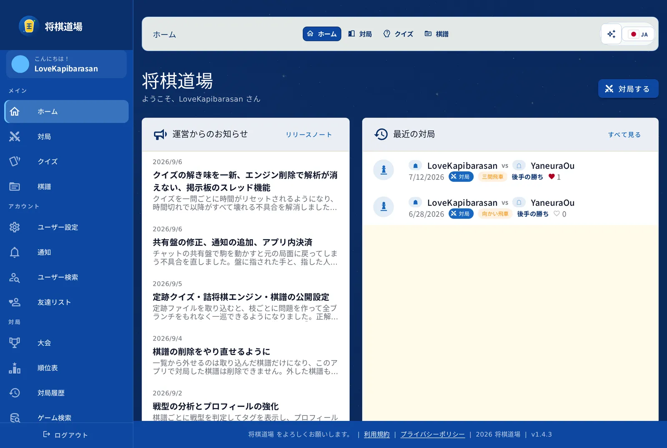Click the pawn icon of the 7/12/2026 game
667x448 pixels.
384,170
